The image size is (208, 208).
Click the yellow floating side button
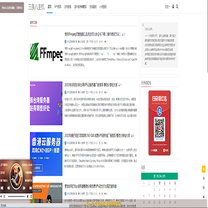coord(203,169)
